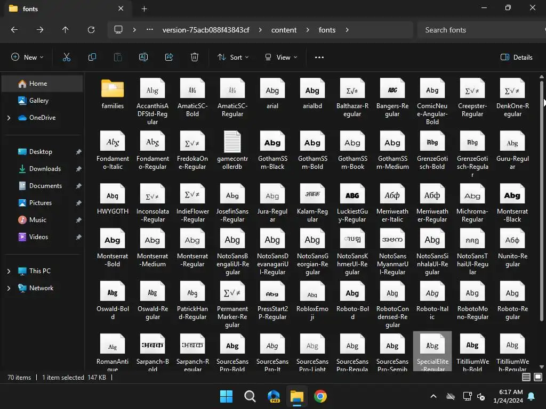The image size is (546, 409).
Task: Open Videos in quick access
Action: pos(42,237)
